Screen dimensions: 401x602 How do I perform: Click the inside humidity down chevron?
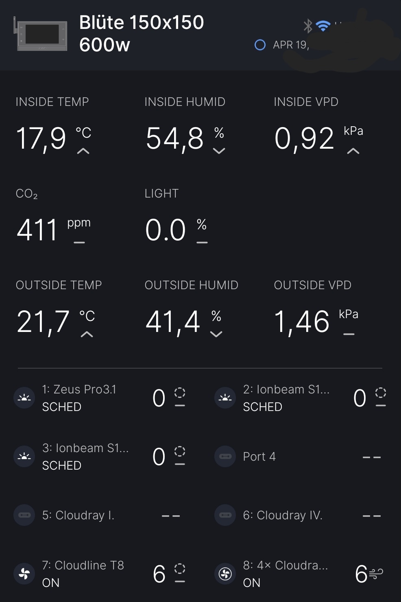(219, 151)
